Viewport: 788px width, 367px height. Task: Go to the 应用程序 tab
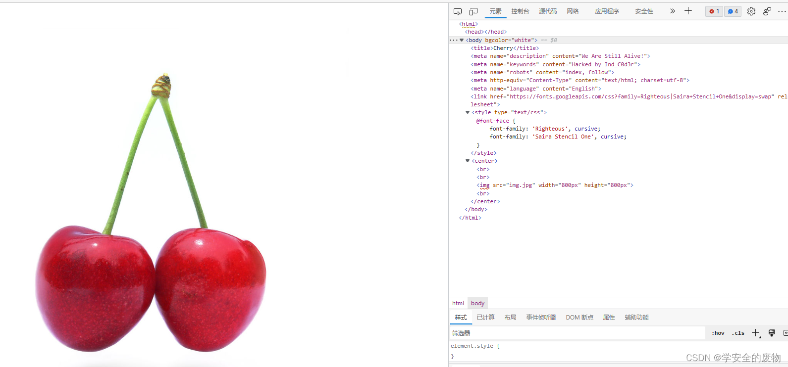click(607, 11)
